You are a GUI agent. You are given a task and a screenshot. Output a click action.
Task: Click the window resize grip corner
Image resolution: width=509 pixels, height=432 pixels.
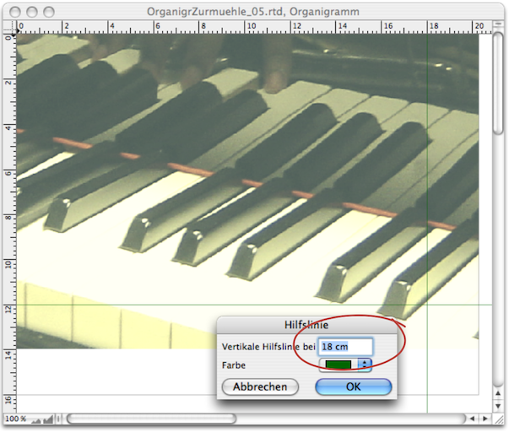[500, 418]
